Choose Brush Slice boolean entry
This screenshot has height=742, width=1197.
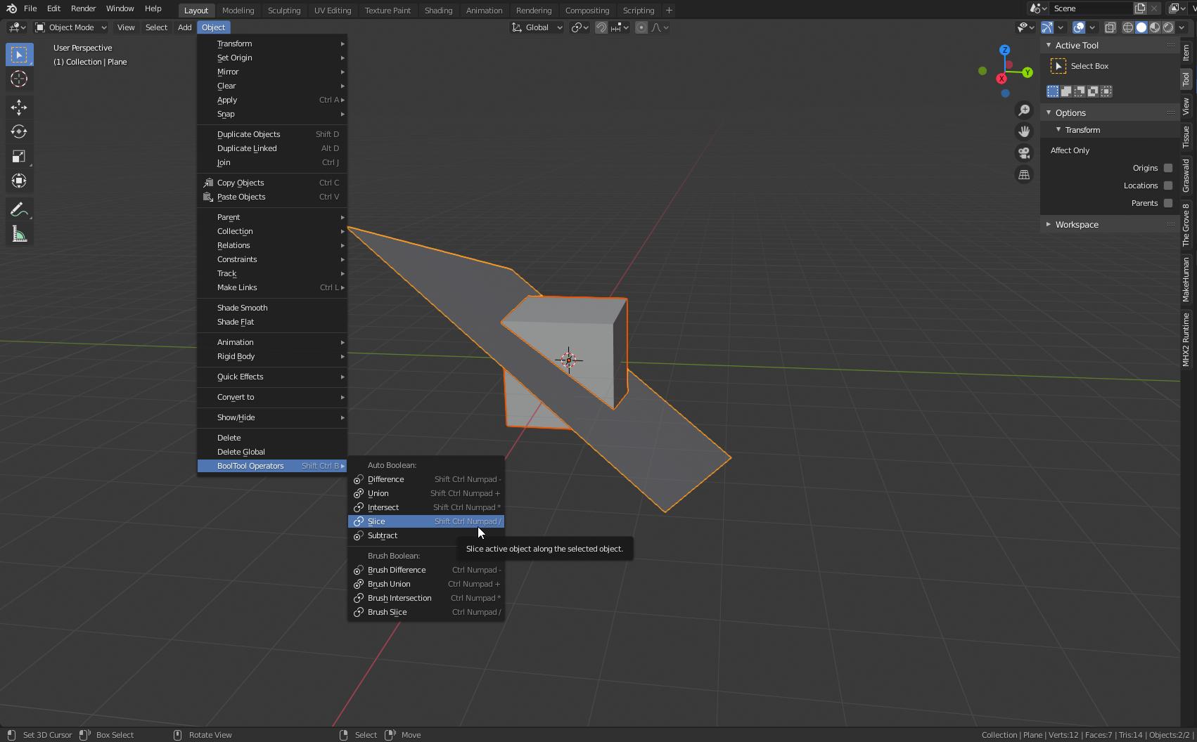click(426, 612)
